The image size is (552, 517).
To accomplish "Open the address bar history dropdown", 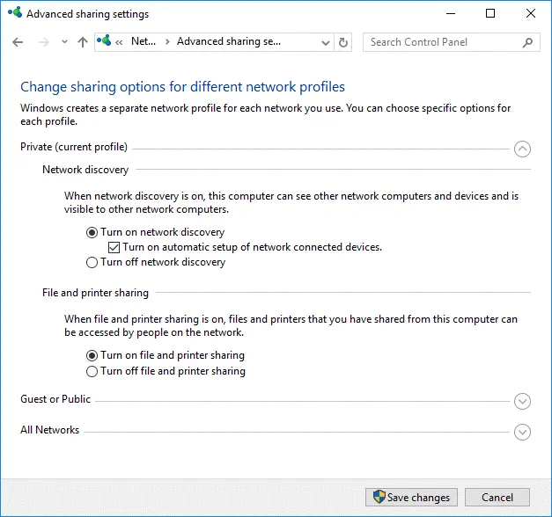I will coord(325,42).
